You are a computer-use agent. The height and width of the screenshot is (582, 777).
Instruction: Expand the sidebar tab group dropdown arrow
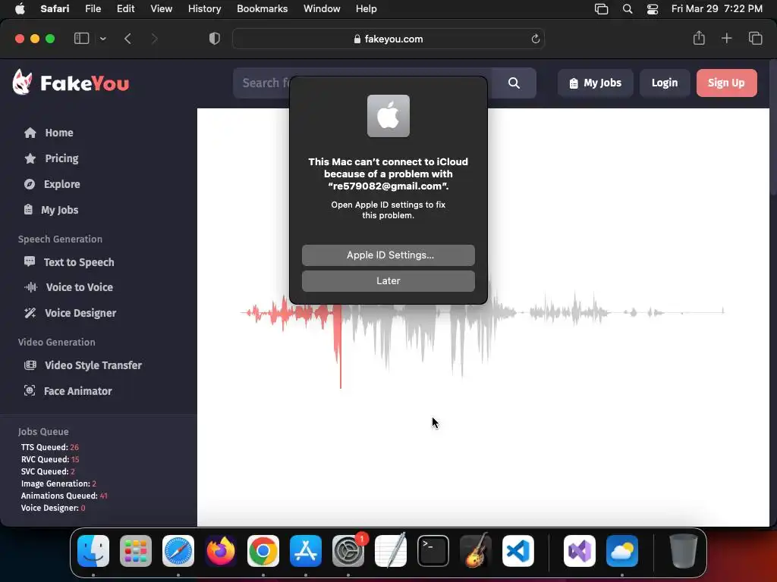103,39
